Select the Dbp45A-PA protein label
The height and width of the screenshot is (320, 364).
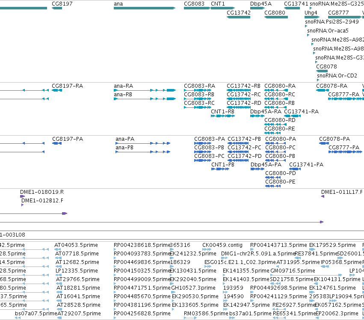pos(266,165)
